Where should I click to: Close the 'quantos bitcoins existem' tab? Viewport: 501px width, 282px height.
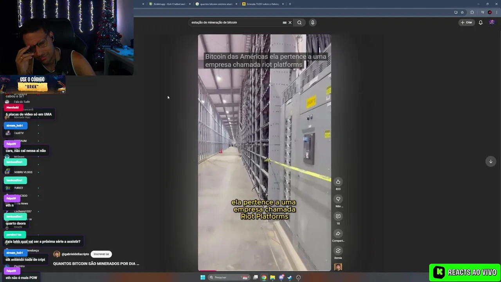click(236, 4)
